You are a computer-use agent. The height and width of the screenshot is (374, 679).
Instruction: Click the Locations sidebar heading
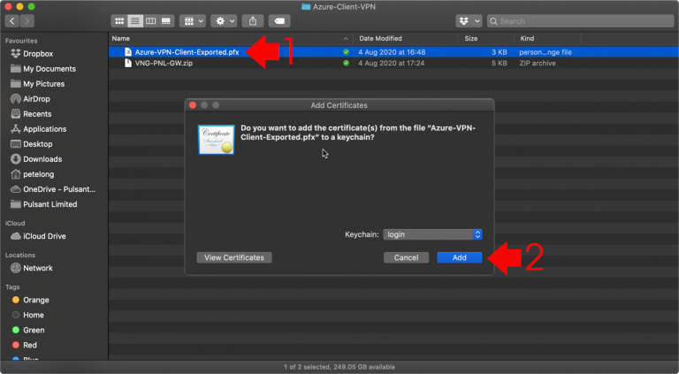[20, 256]
